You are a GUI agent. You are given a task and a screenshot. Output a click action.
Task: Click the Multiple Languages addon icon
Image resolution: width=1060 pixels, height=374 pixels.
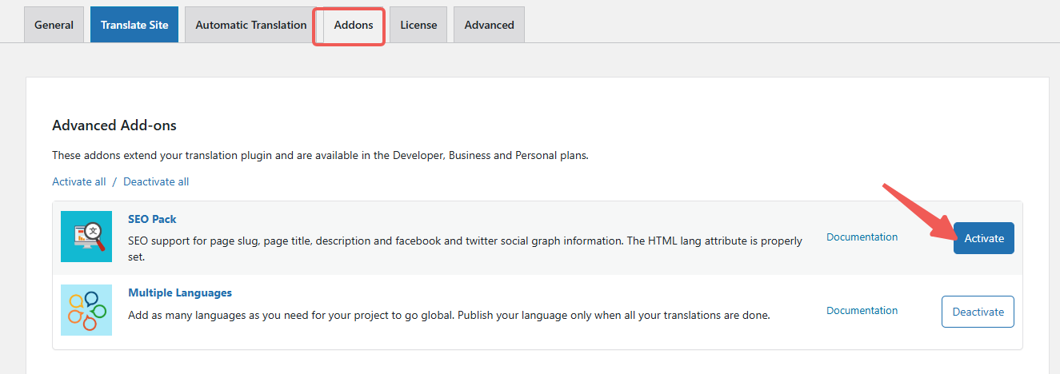pyautogui.click(x=86, y=310)
